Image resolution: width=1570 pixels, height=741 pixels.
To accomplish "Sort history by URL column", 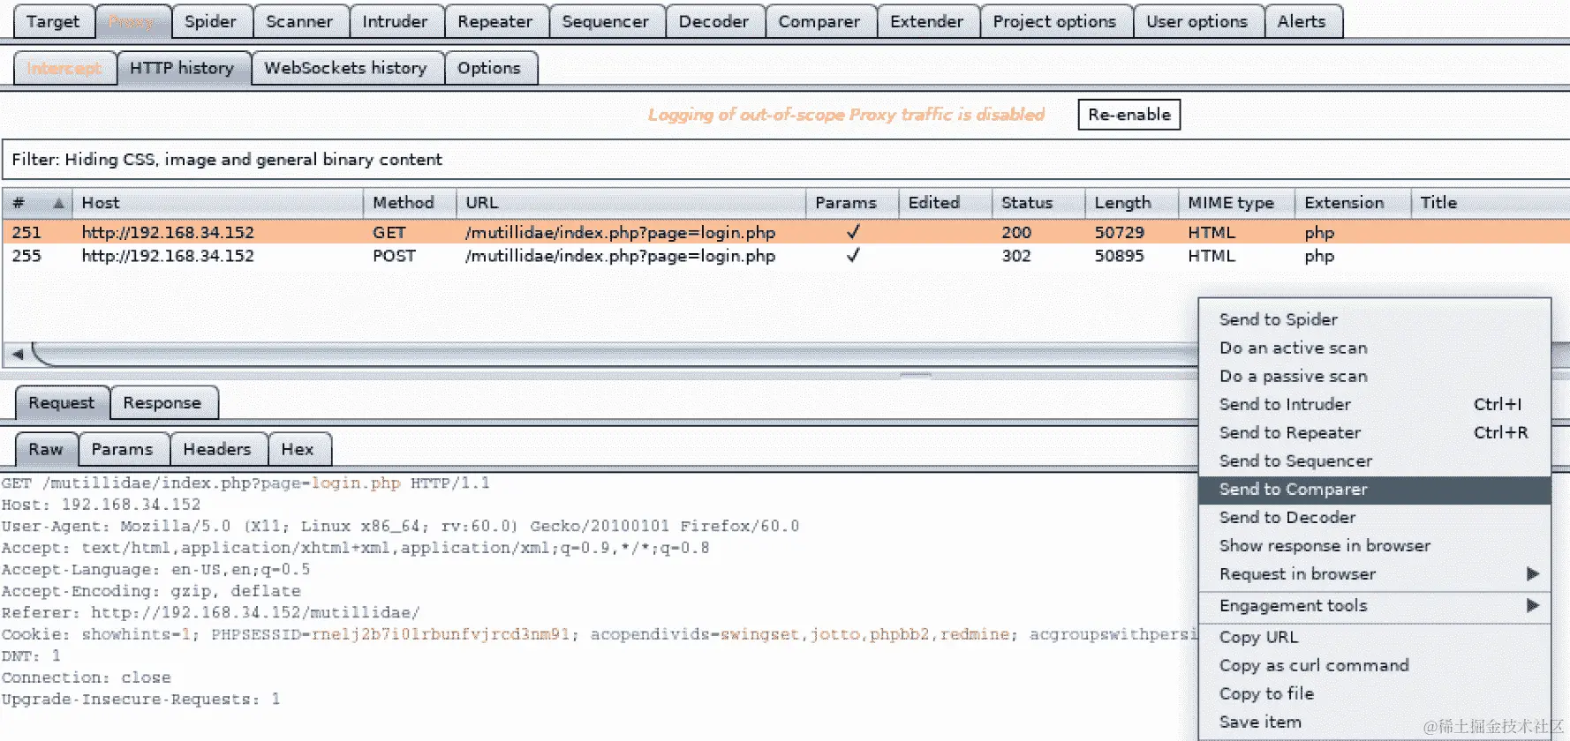I will 630,203.
